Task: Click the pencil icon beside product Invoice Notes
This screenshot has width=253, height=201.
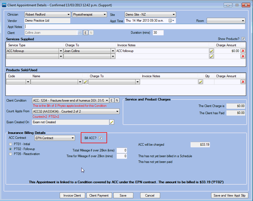Action: [x=200, y=82]
